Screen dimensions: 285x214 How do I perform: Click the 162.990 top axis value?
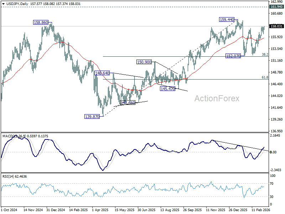pos(277,2)
